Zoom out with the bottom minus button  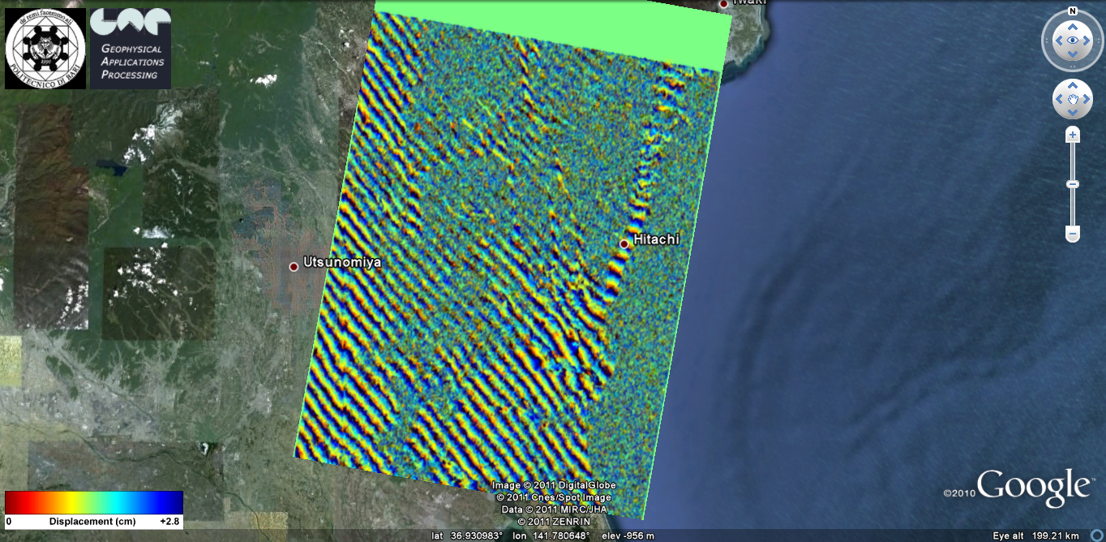click(1072, 234)
